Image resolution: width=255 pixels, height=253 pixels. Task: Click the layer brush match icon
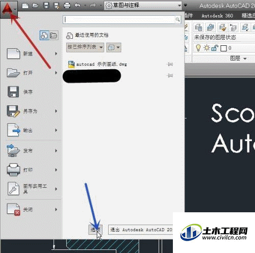pyautogui.click(x=222, y=27)
